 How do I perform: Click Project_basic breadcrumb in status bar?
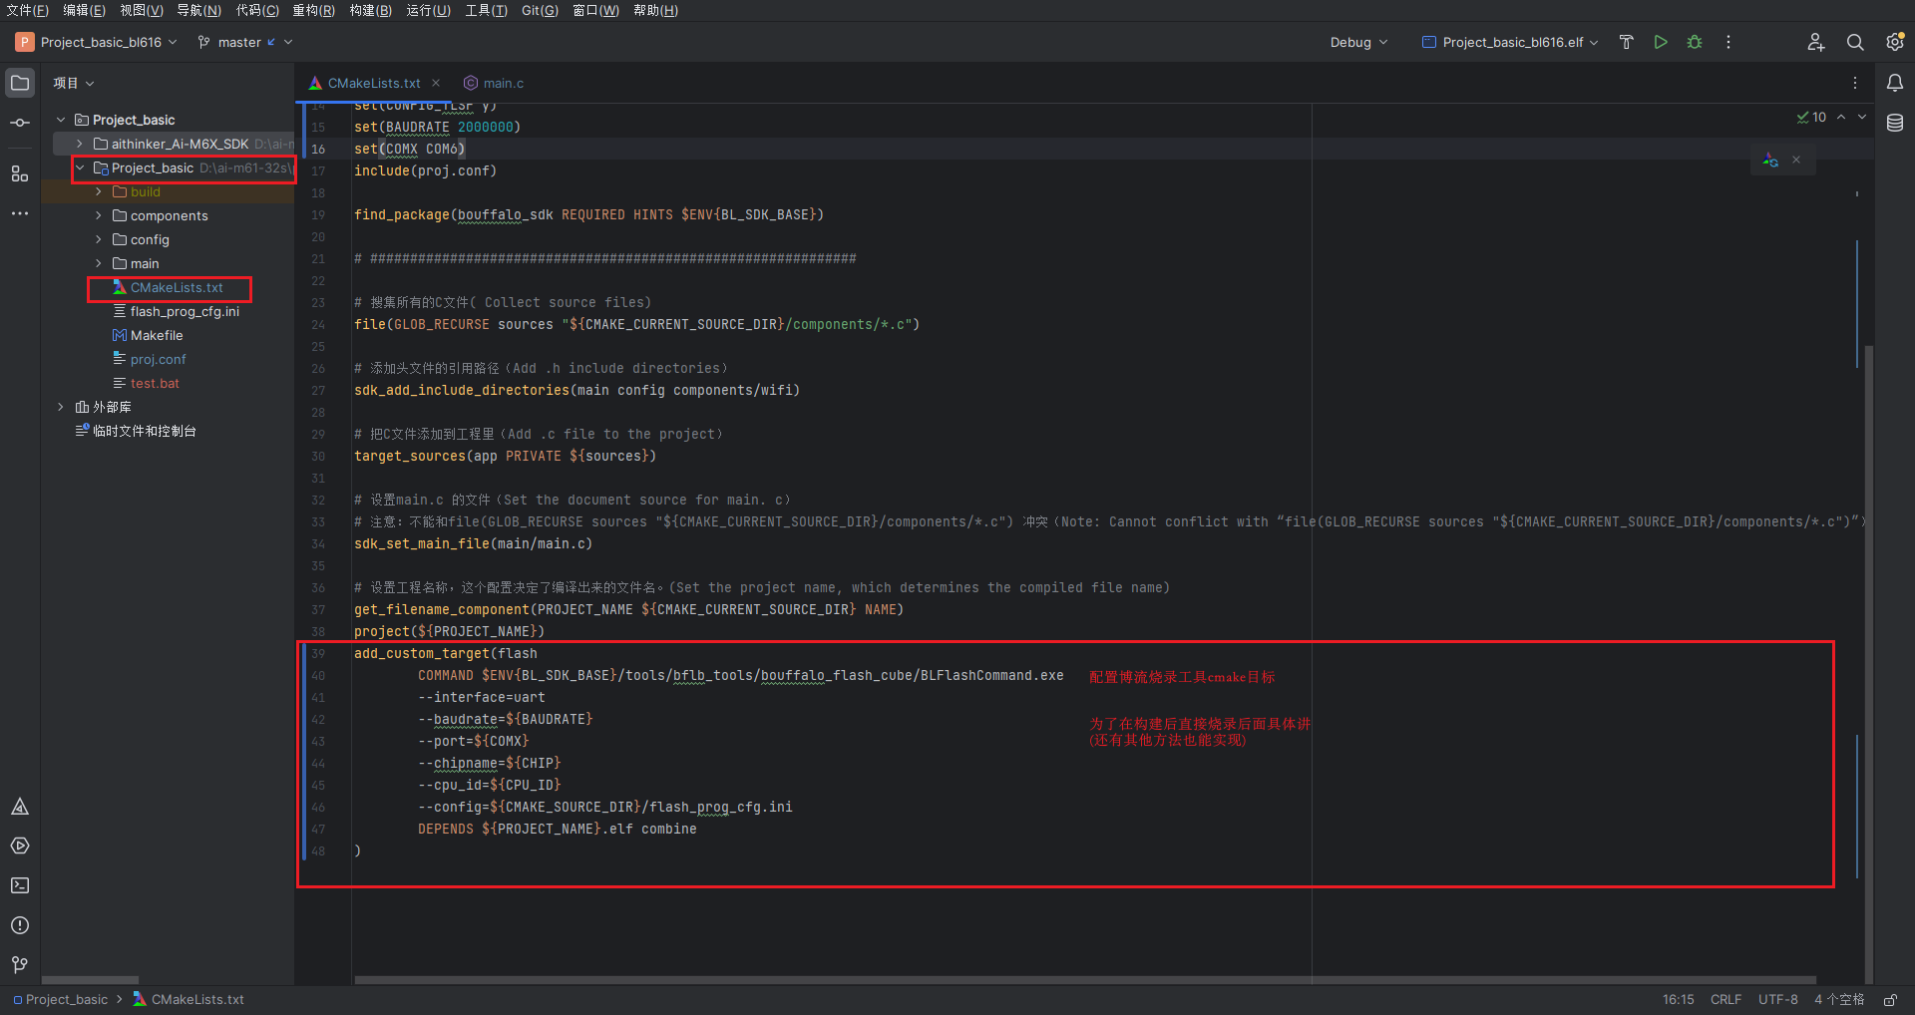click(60, 999)
